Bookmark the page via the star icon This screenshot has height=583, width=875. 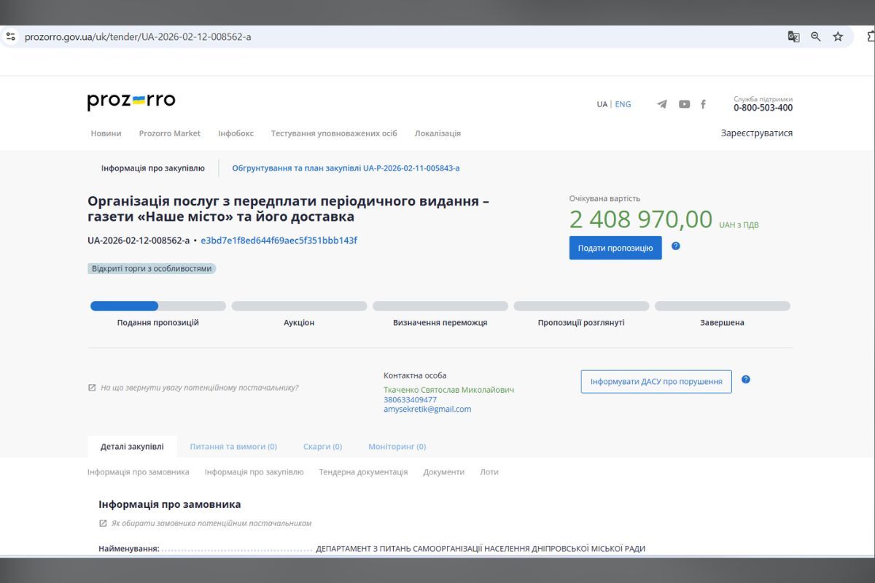(837, 36)
